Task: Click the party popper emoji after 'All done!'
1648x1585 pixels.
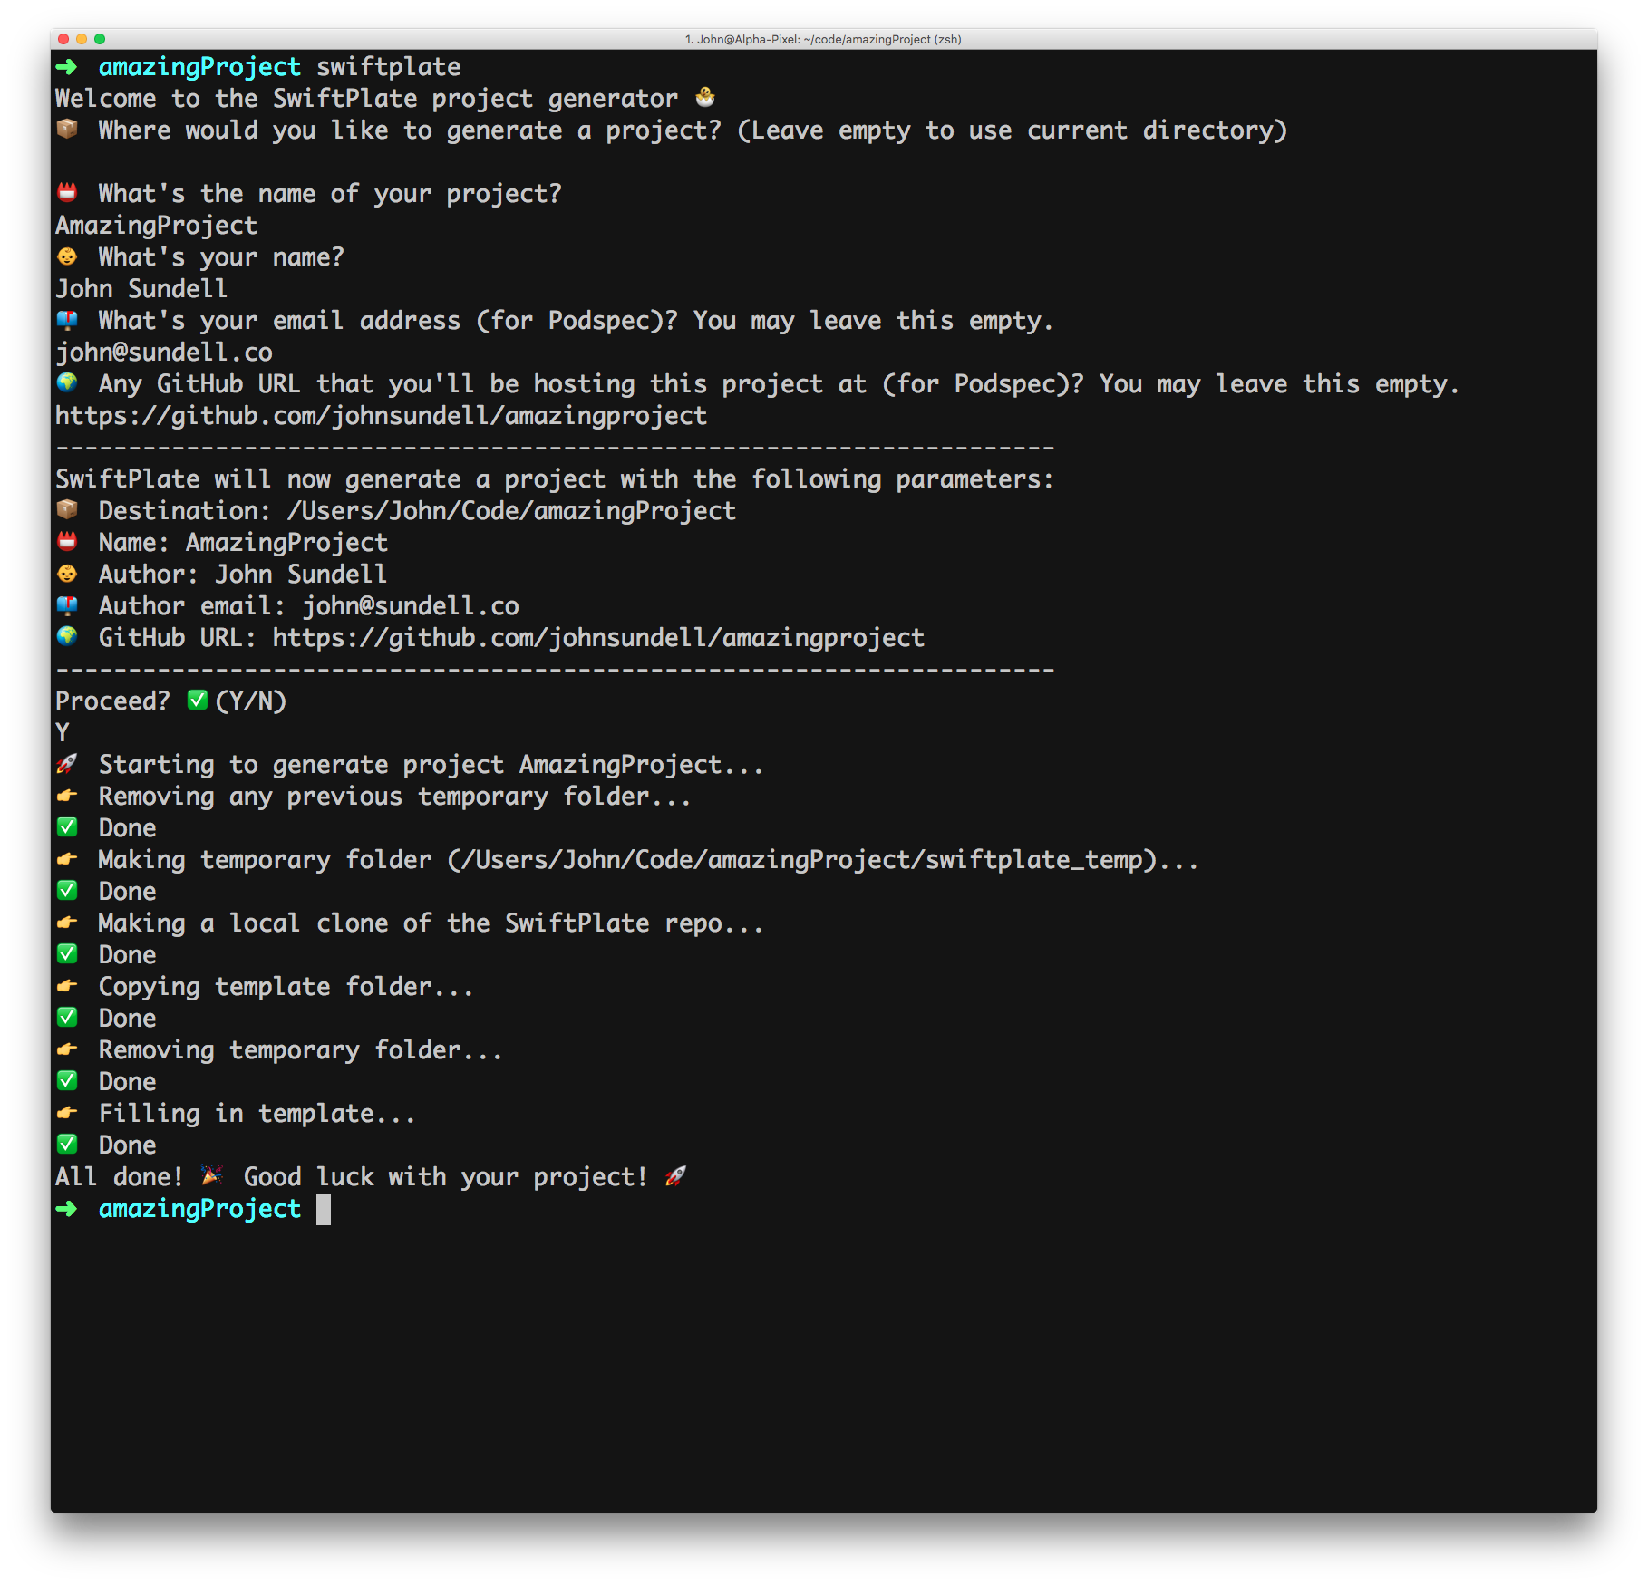Action: (x=212, y=1175)
